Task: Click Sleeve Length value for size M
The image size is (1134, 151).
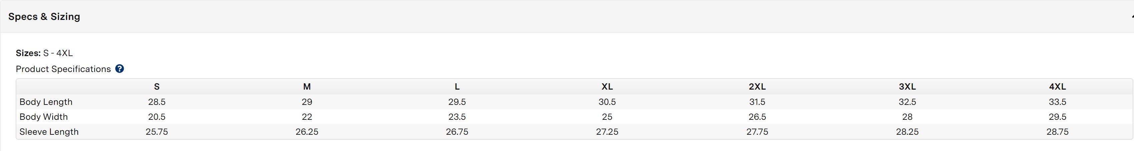Action: click(x=307, y=132)
